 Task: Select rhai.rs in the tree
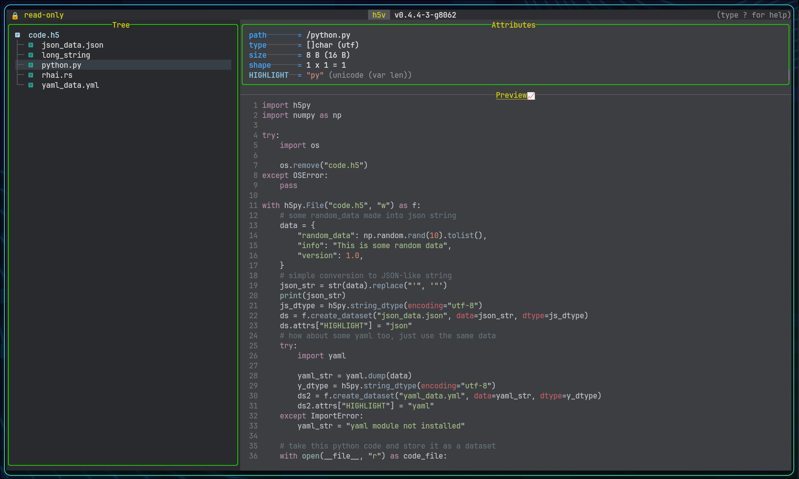(x=57, y=75)
